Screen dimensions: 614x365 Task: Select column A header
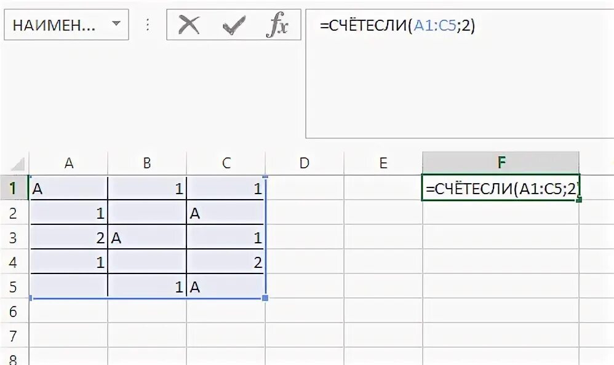pos(68,163)
